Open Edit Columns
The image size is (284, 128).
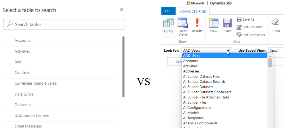tap(250, 27)
